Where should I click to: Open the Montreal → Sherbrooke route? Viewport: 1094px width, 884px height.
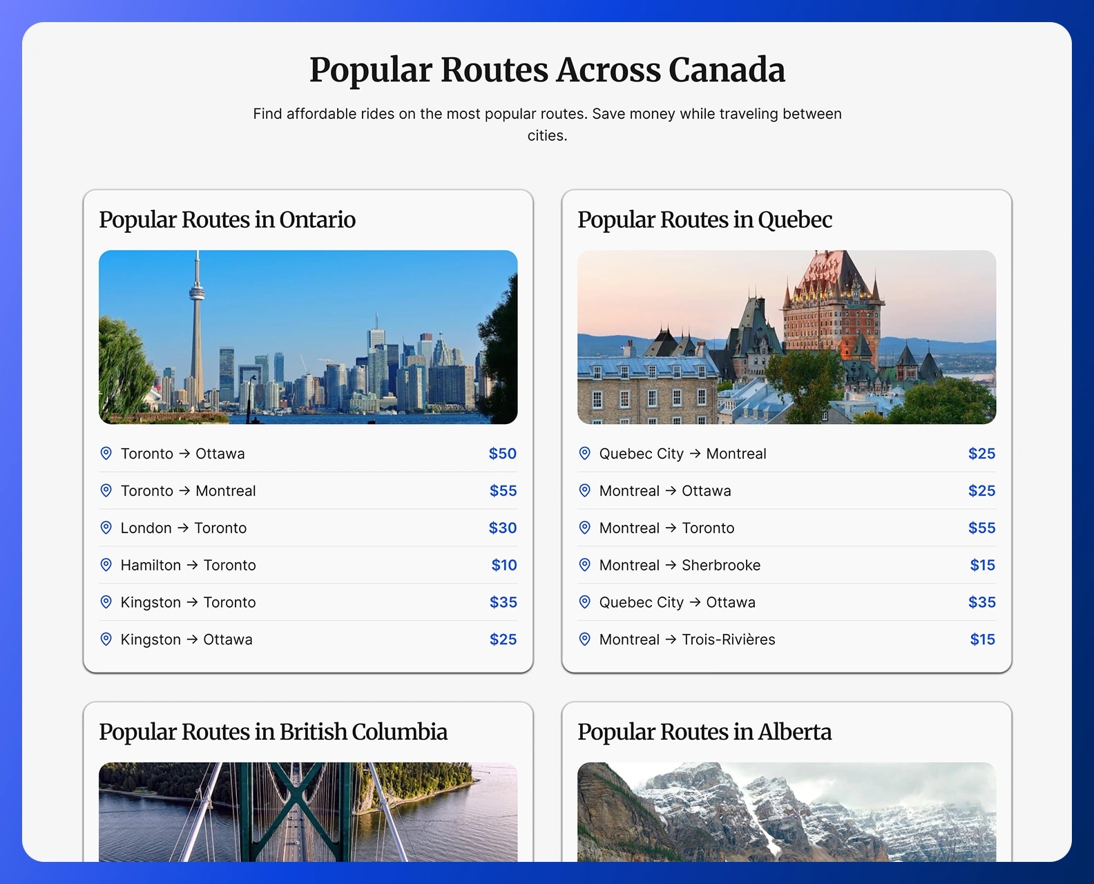point(787,566)
